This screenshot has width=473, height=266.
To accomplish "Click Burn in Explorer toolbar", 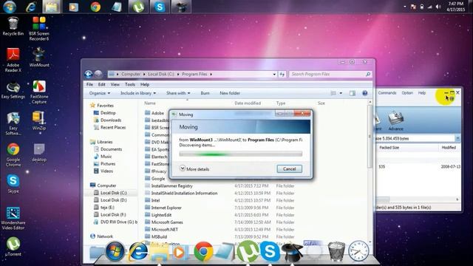I will click(205, 93).
